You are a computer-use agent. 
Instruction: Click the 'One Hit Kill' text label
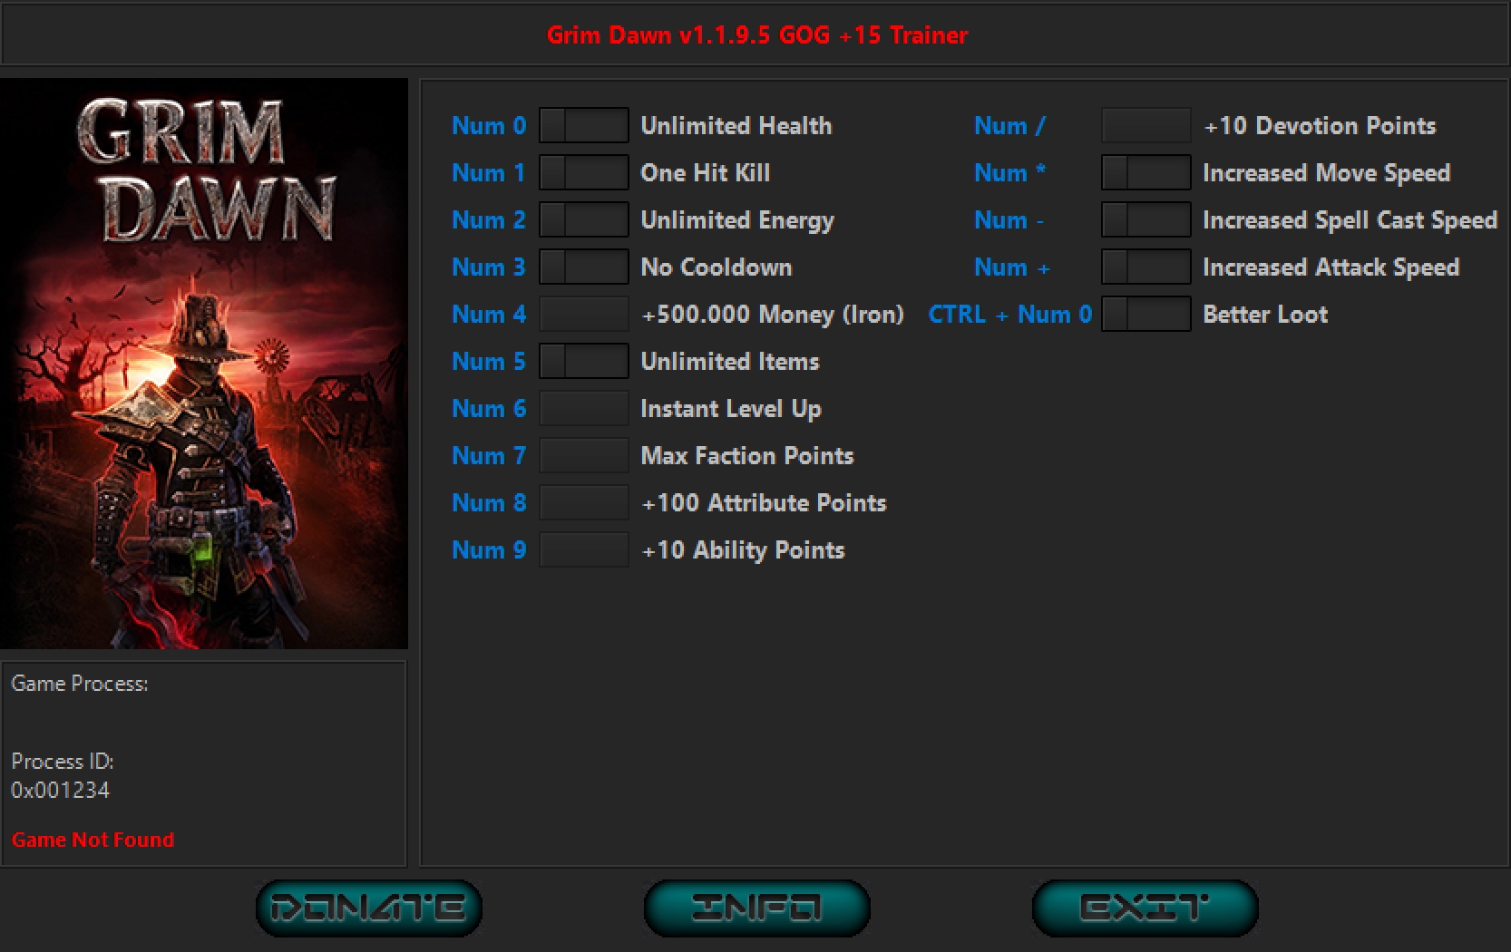pyautogui.click(x=706, y=173)
